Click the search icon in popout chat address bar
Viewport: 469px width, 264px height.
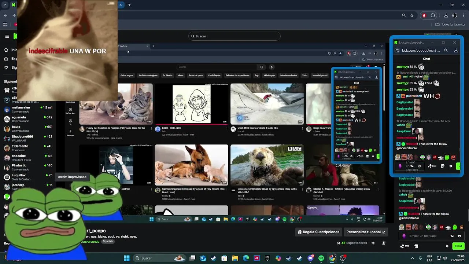[x=446, y=51]
